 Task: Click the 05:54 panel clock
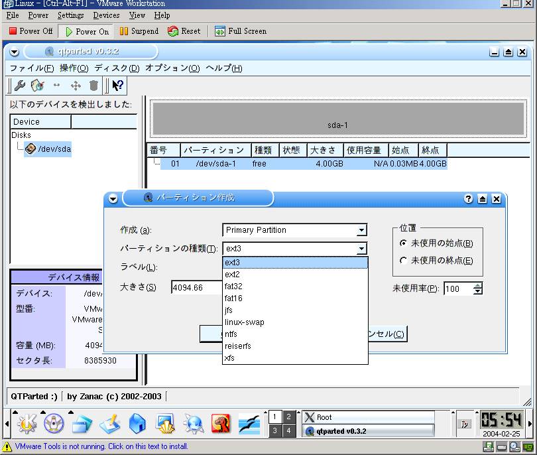coord(501,419)
